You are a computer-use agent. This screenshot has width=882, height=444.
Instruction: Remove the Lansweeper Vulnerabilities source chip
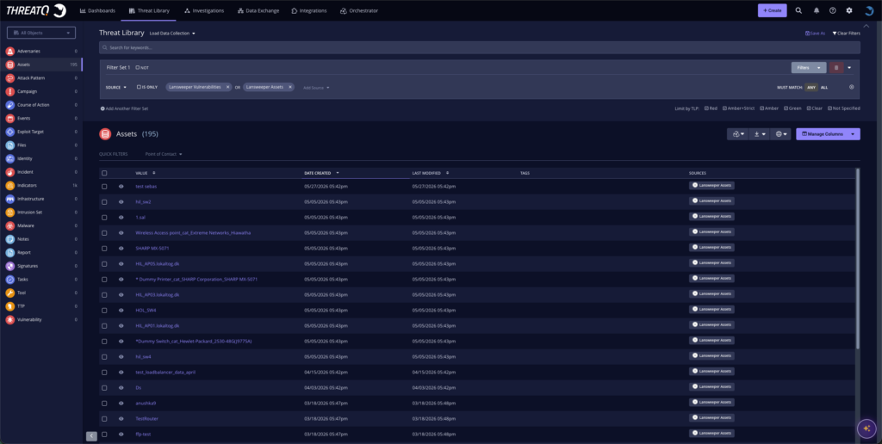(x=227, y=87)
